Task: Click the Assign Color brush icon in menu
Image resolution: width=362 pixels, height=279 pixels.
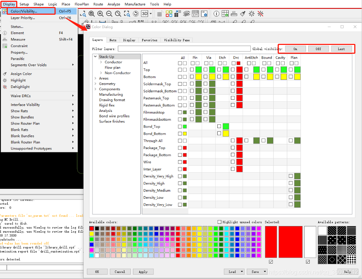Action: 5,74
